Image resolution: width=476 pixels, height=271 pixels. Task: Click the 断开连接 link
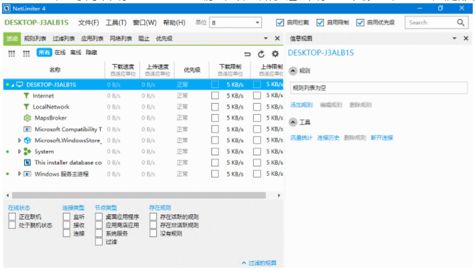point(382,138)
